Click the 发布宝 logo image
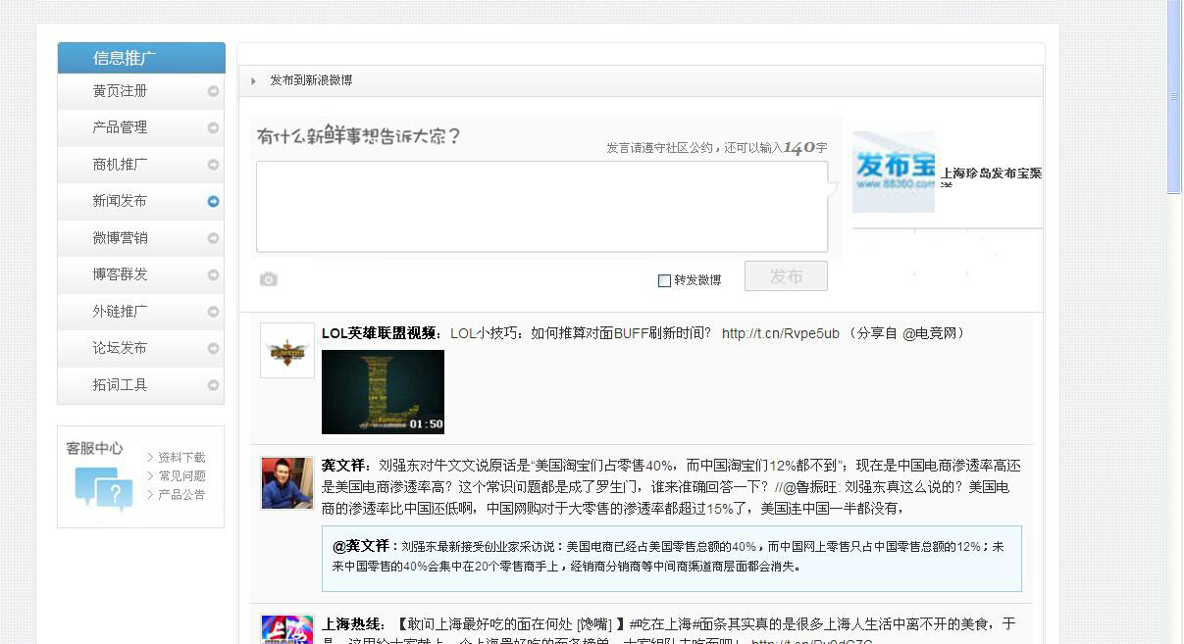The image size is (1184, 644). tap(893, 173)
